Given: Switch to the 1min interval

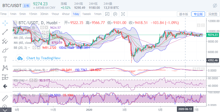Looking at the screenshot, I should click(13, 14).
